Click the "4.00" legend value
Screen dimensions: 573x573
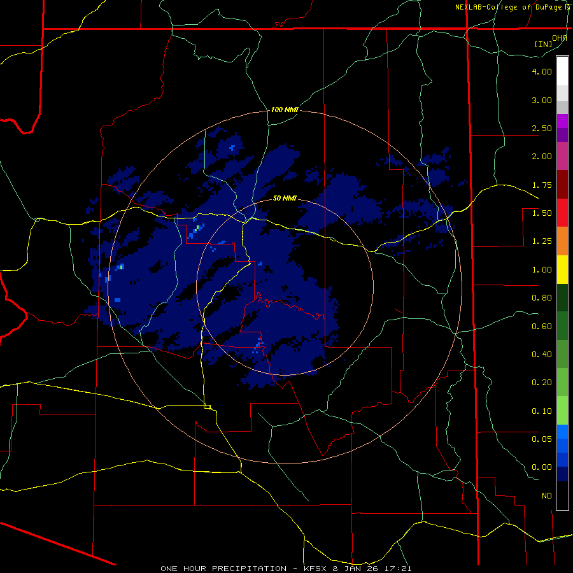click(542, 71)
